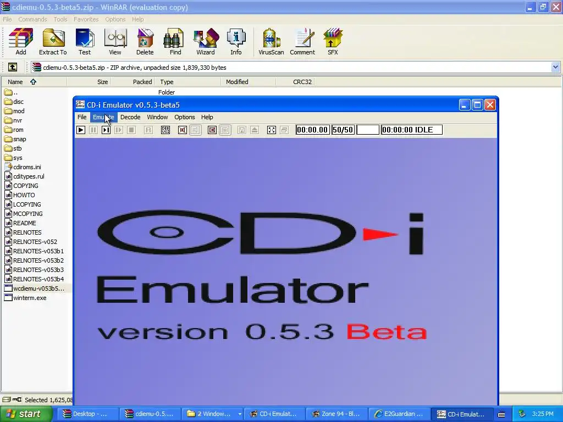Sort by the CRC32 column header
The width and height of the screenshot is (563, 422).
coord(295,82)
